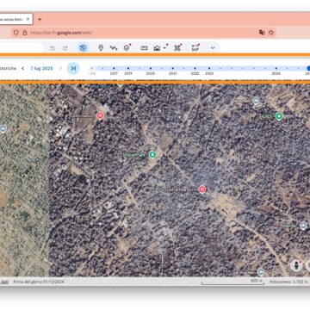Screen dimensions: 310x310
Task: Click the red hospital marker at map center
Action: click(202, 189)
